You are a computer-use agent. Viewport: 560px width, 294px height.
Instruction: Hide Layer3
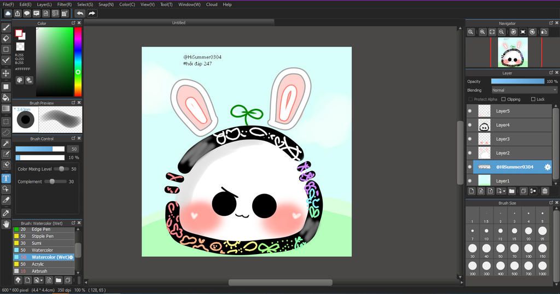(470, 139)
